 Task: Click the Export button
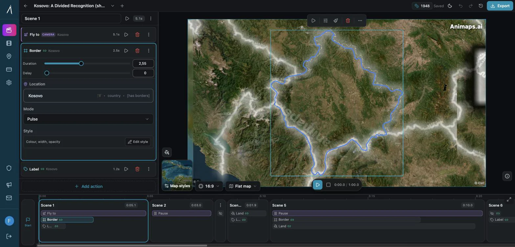tap(500, 6)
